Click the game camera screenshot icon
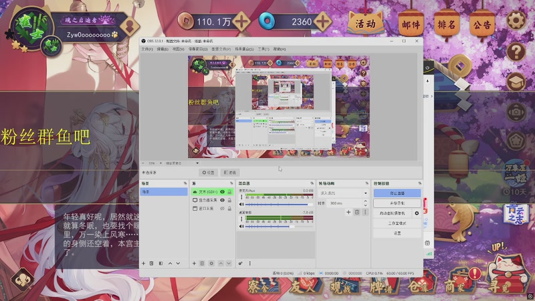535x301 pixels. point(516,112)
